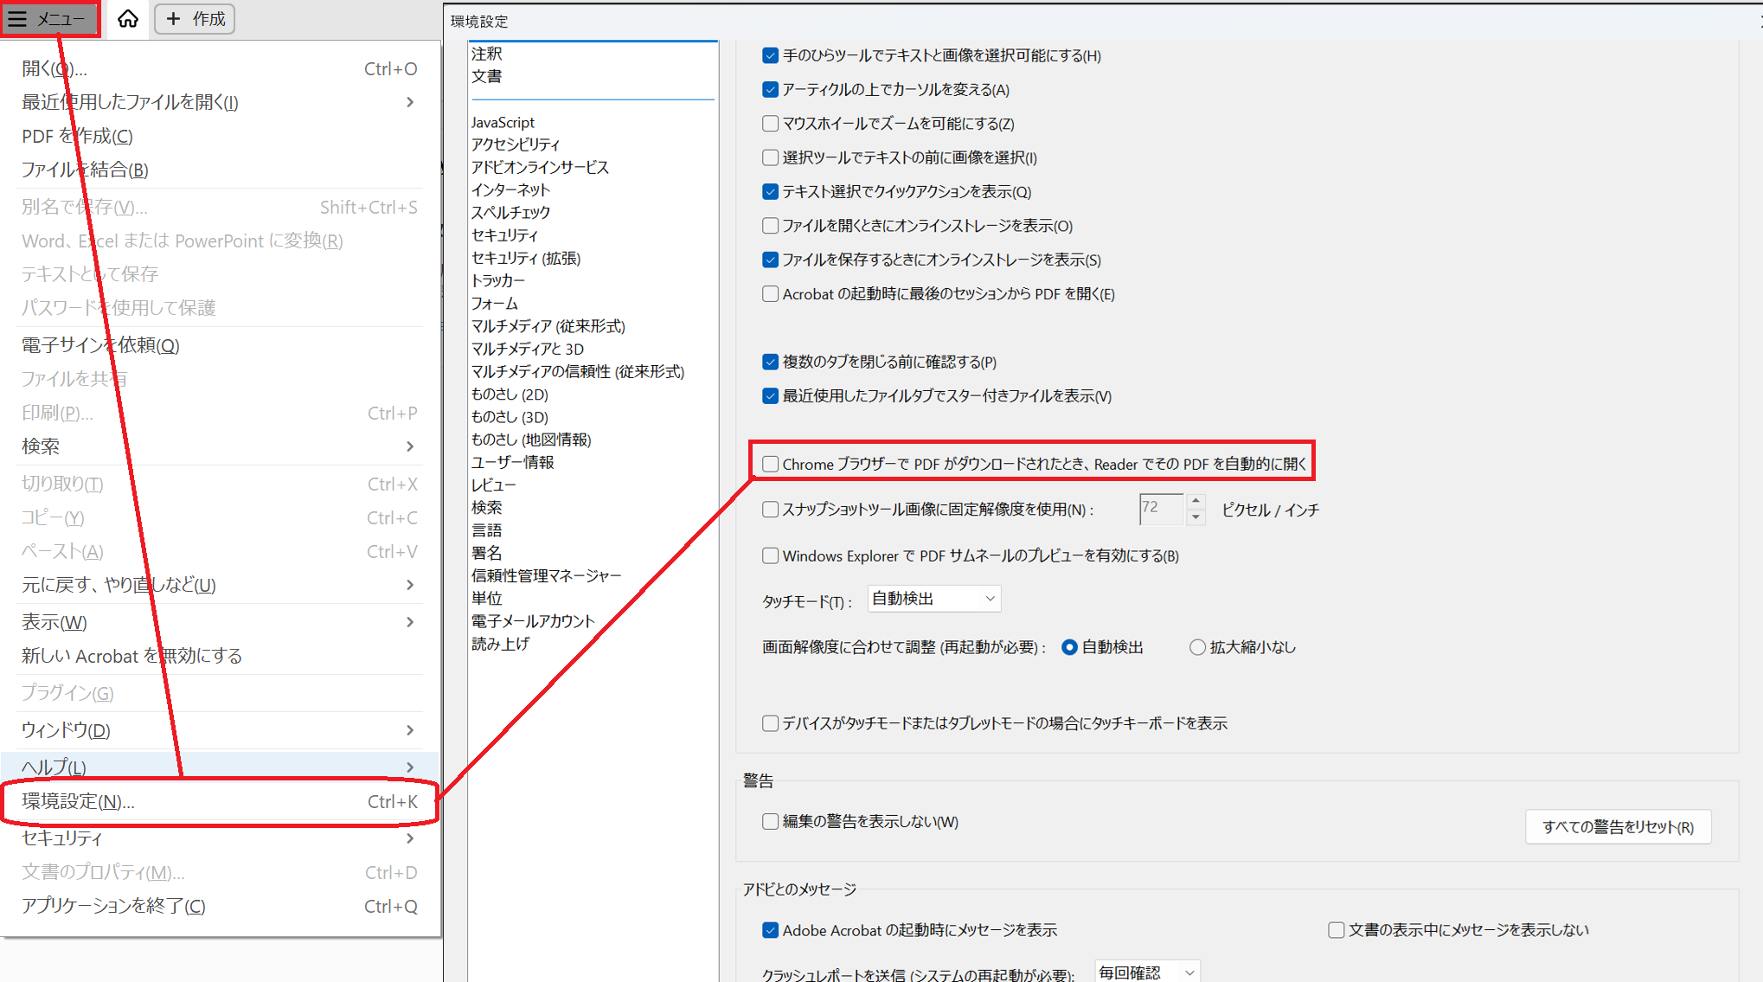Select フォーム category
Image resolution: width=1763 pixels, height=982 pixels.
(x=495, y=304)
